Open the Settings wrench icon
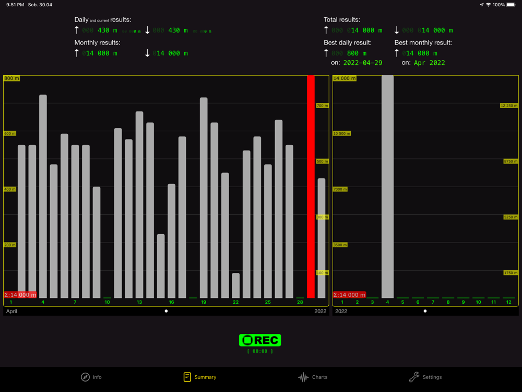The image size is (522, 392). tap(414, 377)
